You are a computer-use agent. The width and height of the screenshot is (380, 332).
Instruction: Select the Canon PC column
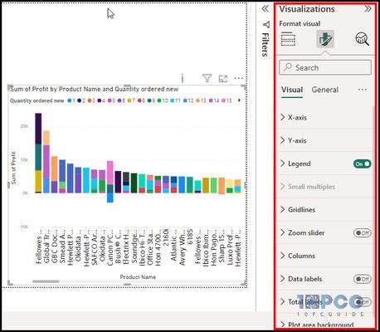coord(110,182)
